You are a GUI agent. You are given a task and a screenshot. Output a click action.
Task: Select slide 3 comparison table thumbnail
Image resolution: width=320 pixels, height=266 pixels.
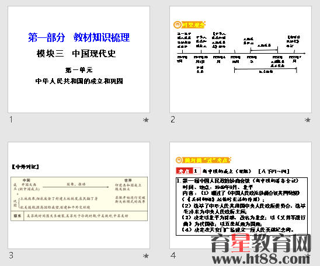pos(79,195)
